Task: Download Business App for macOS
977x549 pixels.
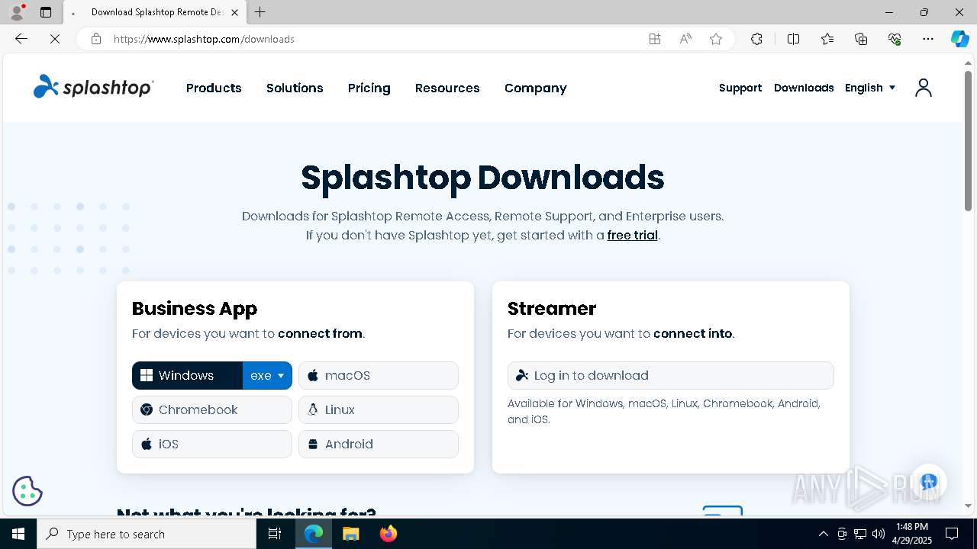Action: 379,375
